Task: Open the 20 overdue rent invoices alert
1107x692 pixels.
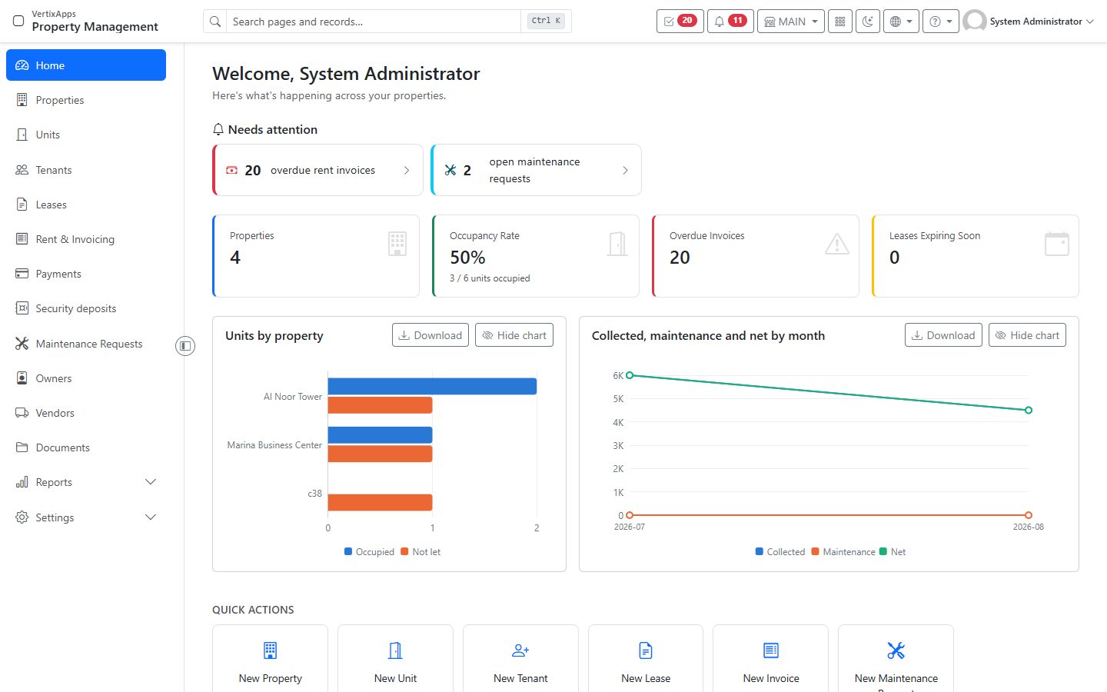Action: coord(317,170)
